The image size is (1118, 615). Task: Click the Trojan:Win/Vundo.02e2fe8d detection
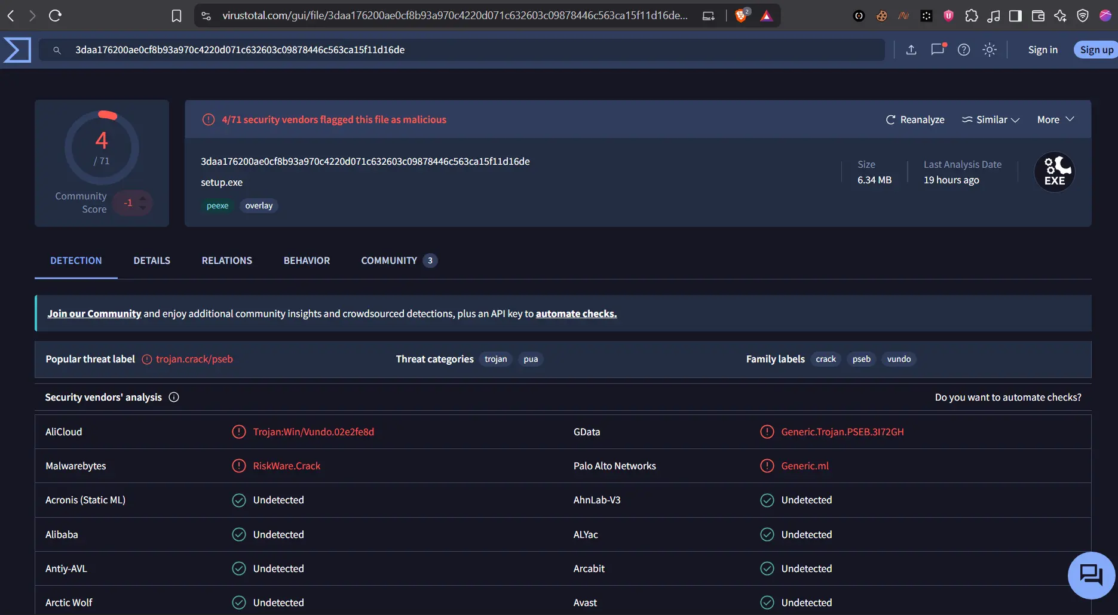click(313, 432)
